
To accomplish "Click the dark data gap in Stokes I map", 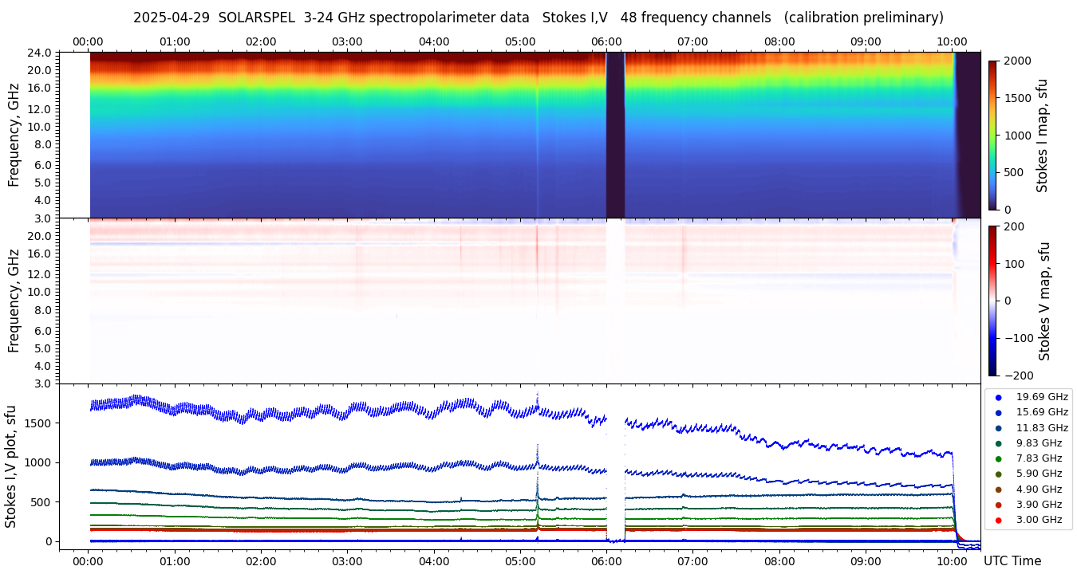I will tap(615, 135).
